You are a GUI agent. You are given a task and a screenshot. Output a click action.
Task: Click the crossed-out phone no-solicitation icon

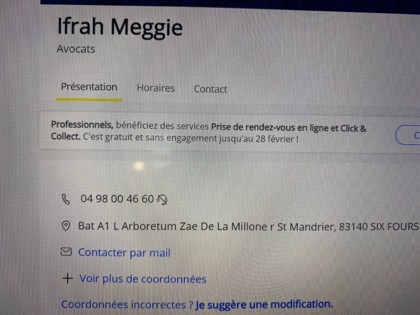click(x=162, y=200)
